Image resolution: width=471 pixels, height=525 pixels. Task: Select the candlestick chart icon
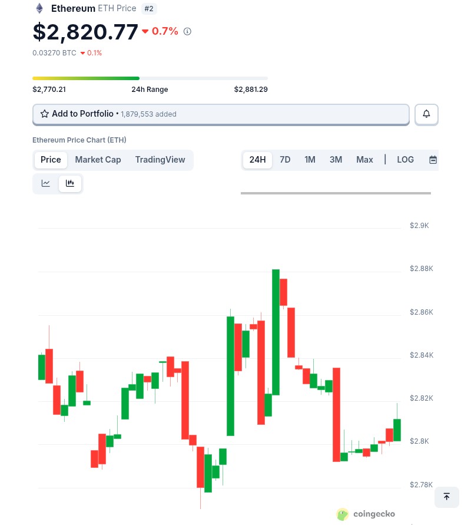[x=70, y=183]
